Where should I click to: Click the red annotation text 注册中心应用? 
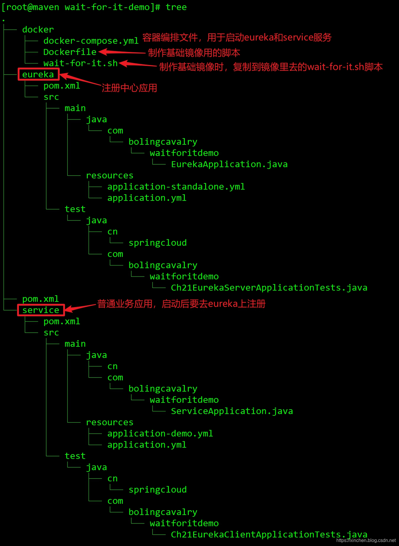pos(129,88)
